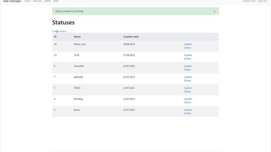271x152 pixels.
Task: Update the Done status
Action: coord(188,110)
